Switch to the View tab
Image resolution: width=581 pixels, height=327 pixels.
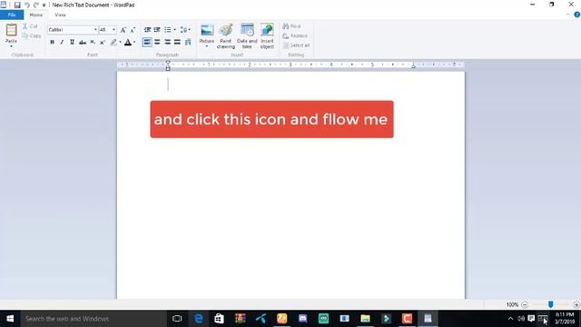[x=60, y=15]
